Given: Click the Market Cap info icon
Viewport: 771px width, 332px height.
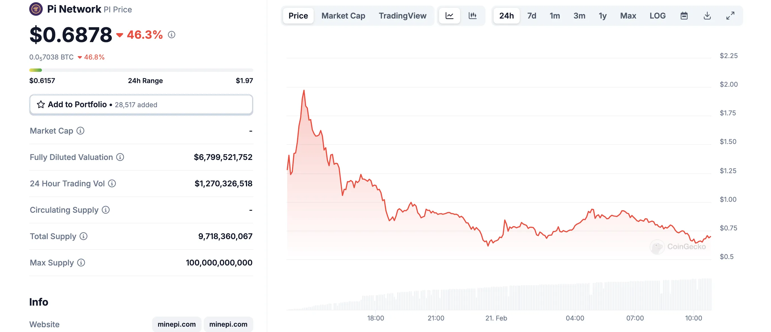Looking at the screenshot, I should coord(80,130).
